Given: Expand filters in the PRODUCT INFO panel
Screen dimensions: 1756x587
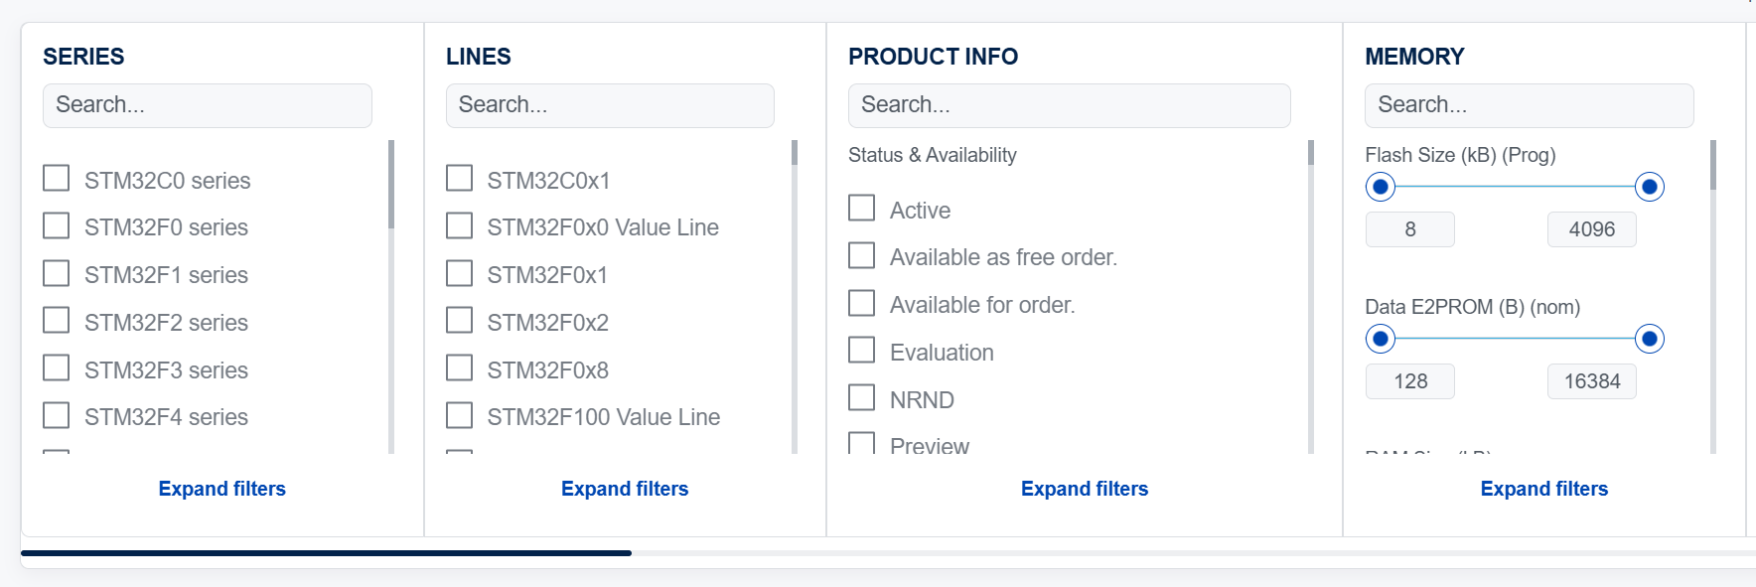Looking at the screenshot, I should tap(1085, 489).
